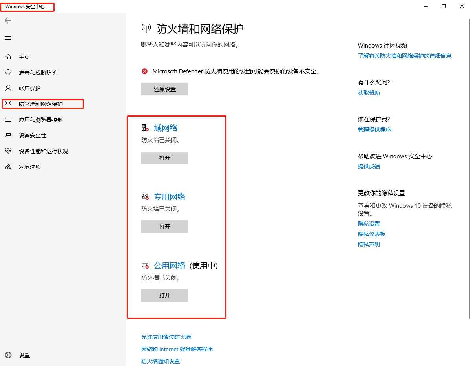Turn on the 专用网络 firewall with 打开
This screenshot has width=471, height=366.
(x=165, y=227)
